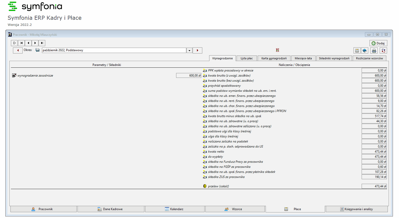Click the icon beside 'kwota netto'
Image resolution: width=399 pixels, height=218 pixels.
[205, 152]
